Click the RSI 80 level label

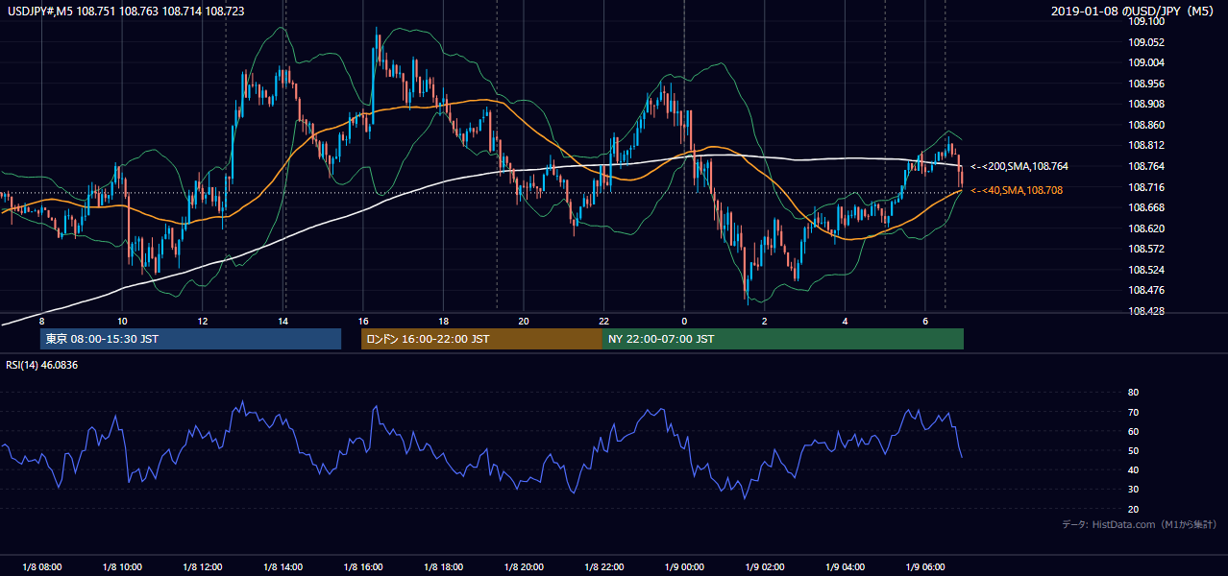tap(1133, 393)
